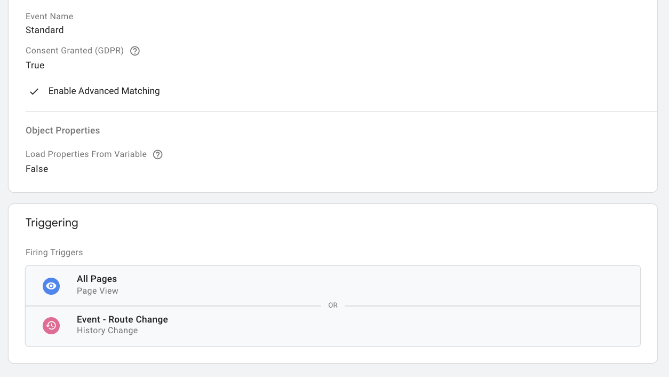
Task: Open Load Properties From Variable help icon
Action: (x=157, y=154)
